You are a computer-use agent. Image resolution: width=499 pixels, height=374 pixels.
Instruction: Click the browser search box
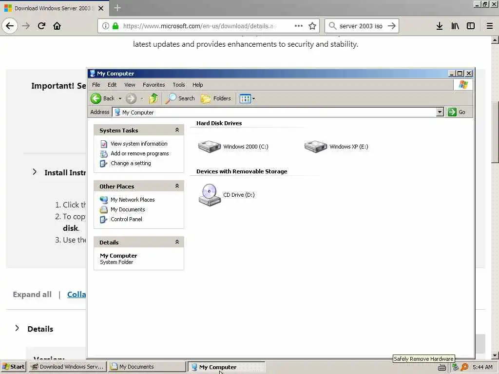point(361,26)
